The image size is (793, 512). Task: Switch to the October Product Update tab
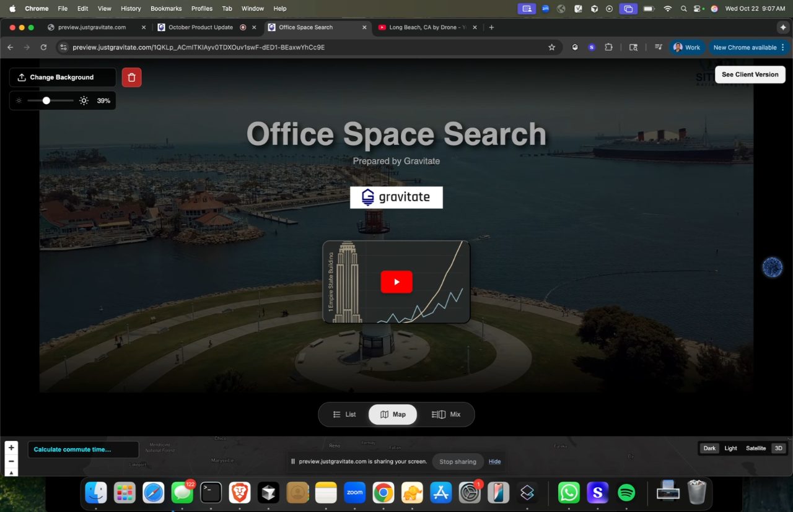pyautogui.click(x=201, y=27)
